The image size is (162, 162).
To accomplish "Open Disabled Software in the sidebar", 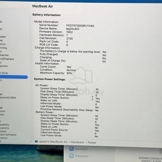I will click(x=8, y=135).
